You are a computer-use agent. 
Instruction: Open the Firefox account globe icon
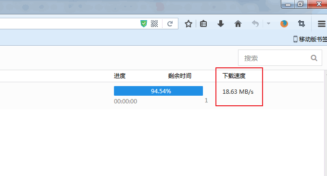(x=284, y=24)
